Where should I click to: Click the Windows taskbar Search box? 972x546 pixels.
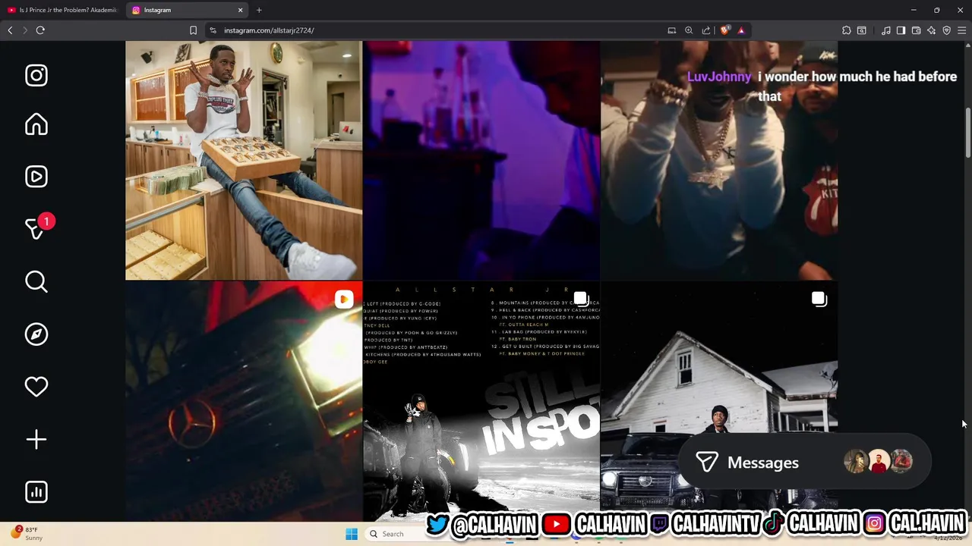395,534
